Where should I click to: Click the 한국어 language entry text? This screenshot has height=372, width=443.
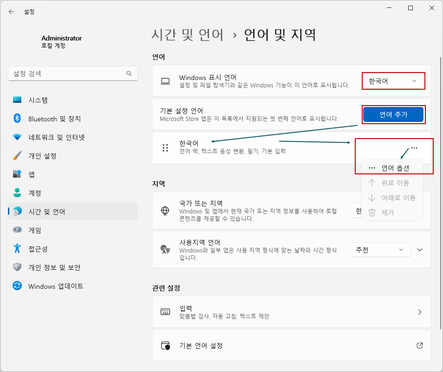coord(189,143)
